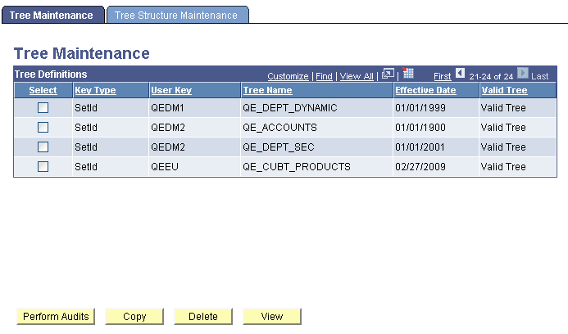This screenshot has width=568, height=334.
Task: Open the Customize grid link
Action: [288, 76]
